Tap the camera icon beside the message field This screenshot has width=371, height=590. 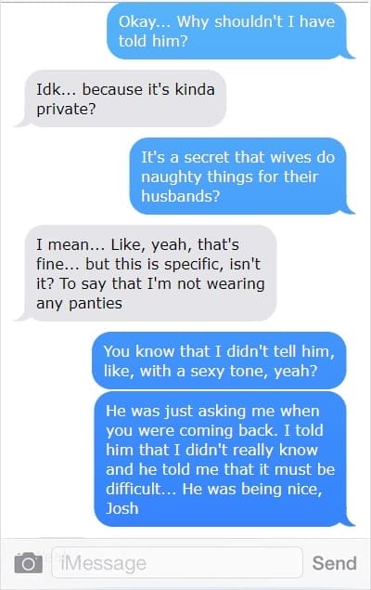[x=29, y=563]
